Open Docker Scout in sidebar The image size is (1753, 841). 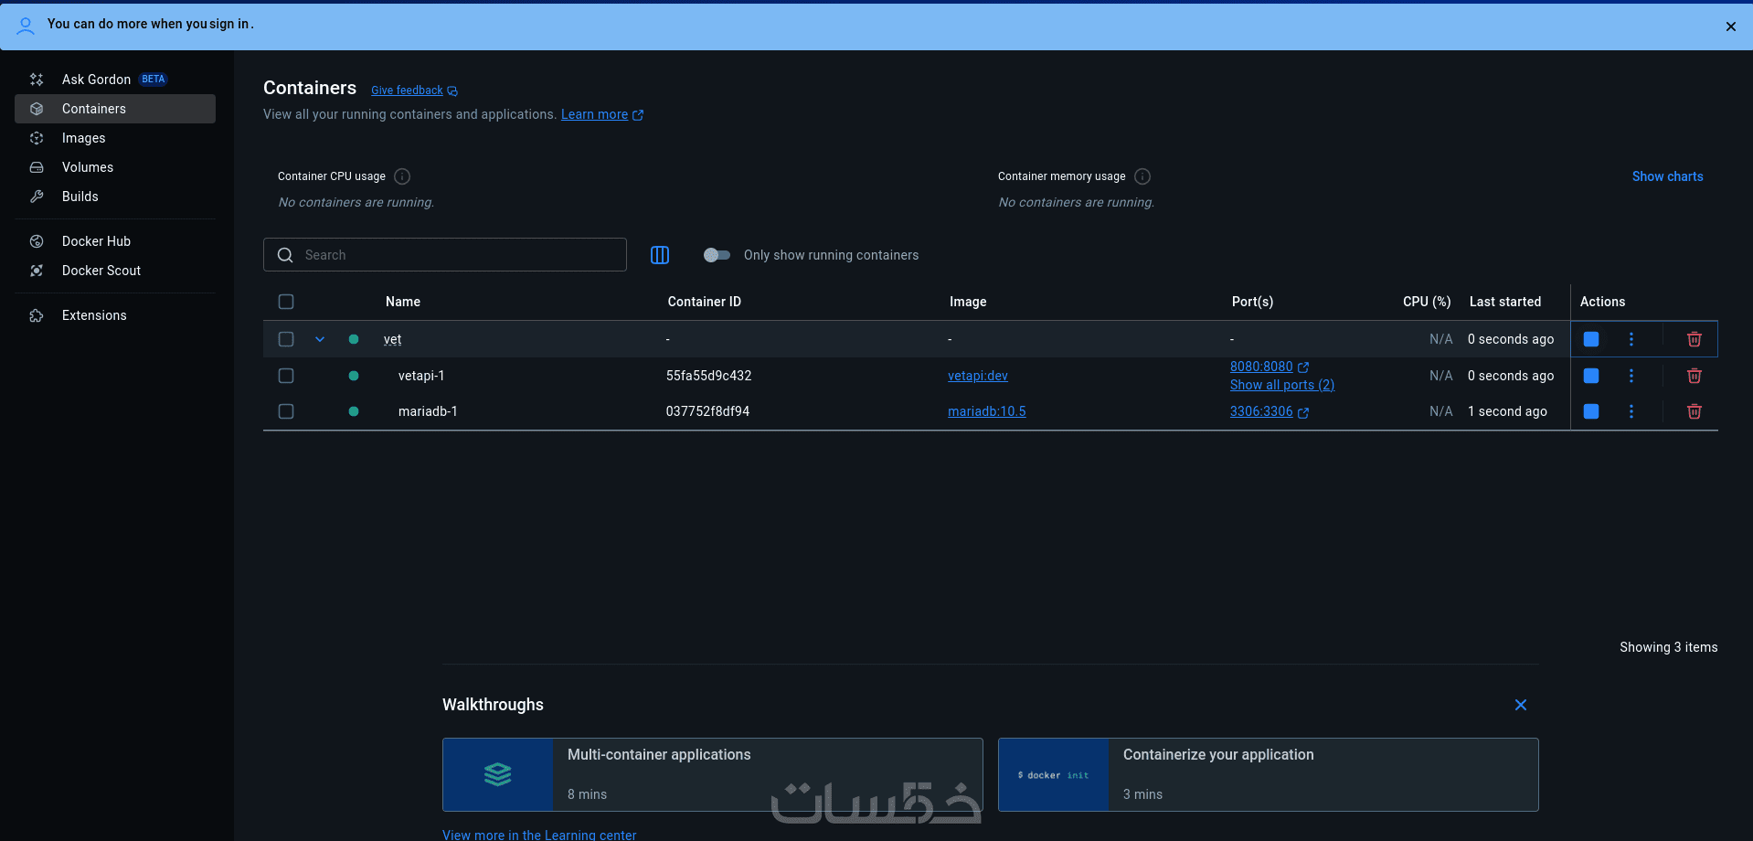tap(115, 271)
